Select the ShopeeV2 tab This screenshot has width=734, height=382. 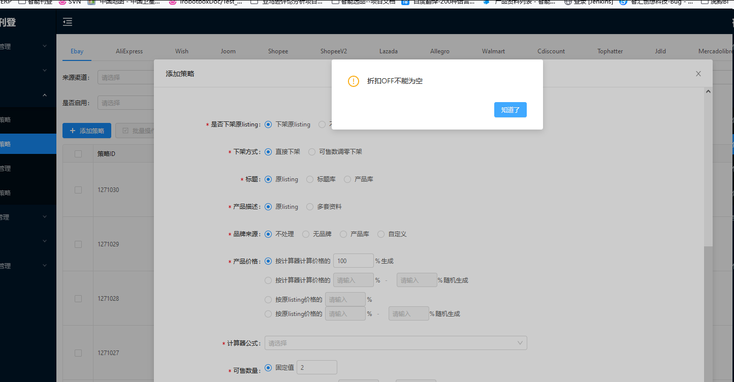pyautogui.click(x=334, y=51)
